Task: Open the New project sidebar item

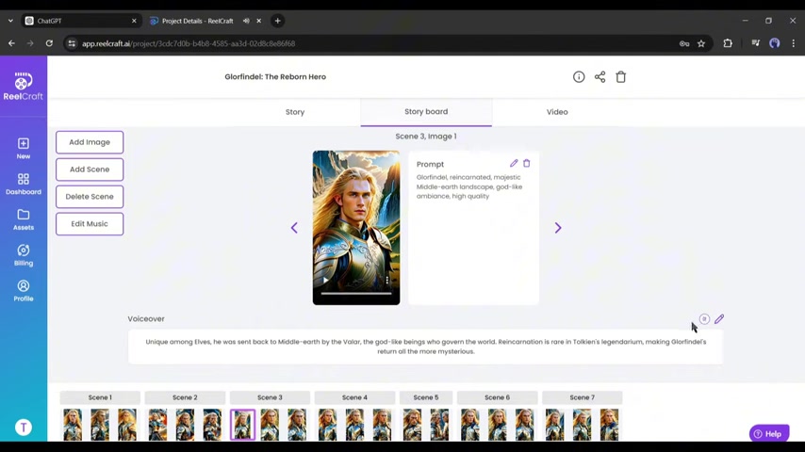Action: tap(24, 148)
